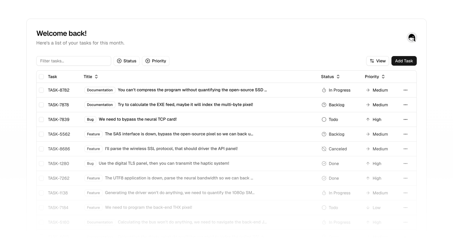Focus the Filter tasks input field
The height and width of the screenshot is (238, 453).
[x=74, y=61]
